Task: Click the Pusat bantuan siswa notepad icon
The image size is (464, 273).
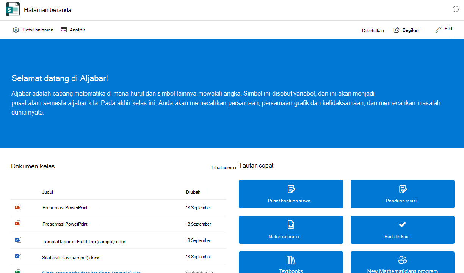Action: coord(291,189)
